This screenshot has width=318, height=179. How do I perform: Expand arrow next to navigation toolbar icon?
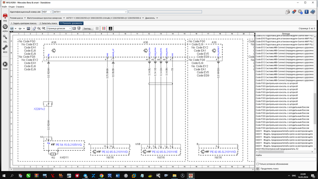coord(24,28)
